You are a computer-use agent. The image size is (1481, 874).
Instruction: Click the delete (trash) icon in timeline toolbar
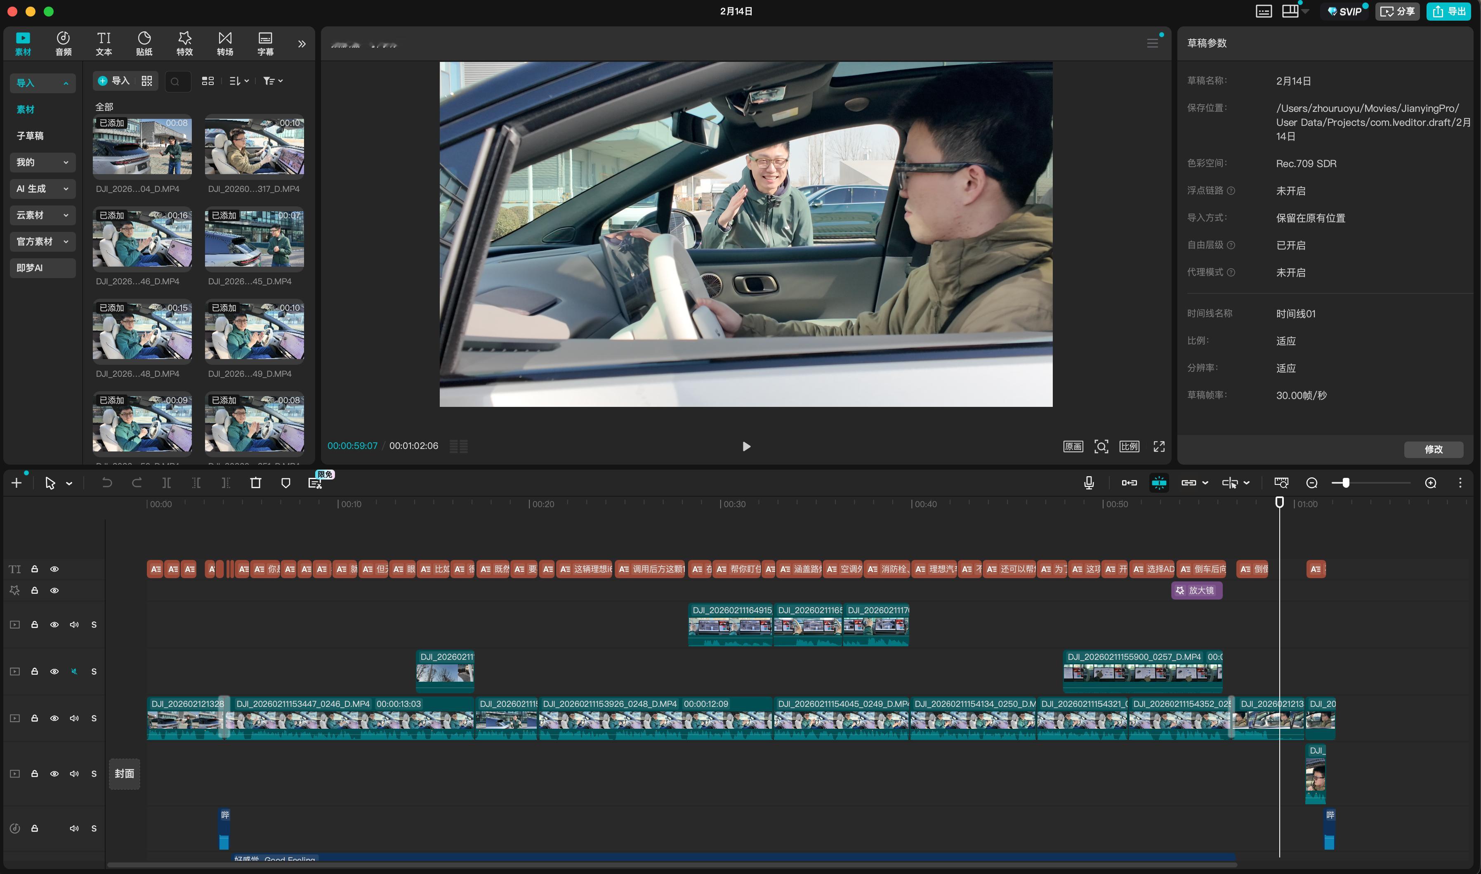tap(255, 483)
